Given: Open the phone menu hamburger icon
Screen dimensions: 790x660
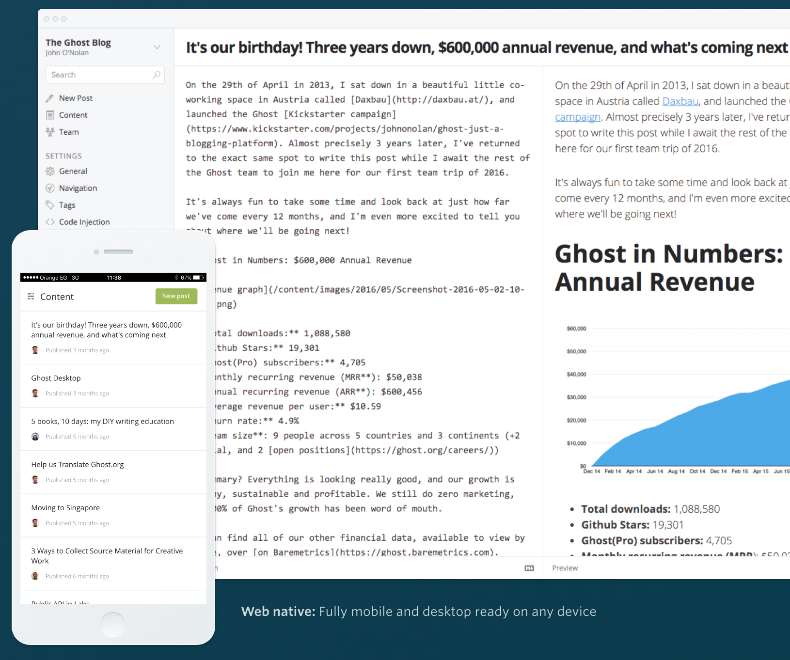Looking at the screenshot, I should (31, 296).
